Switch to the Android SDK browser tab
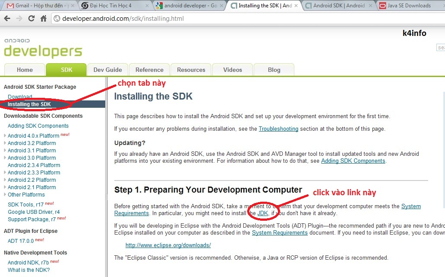The width and height of the screenshot is (445, 277). click(x=338, y=6)
